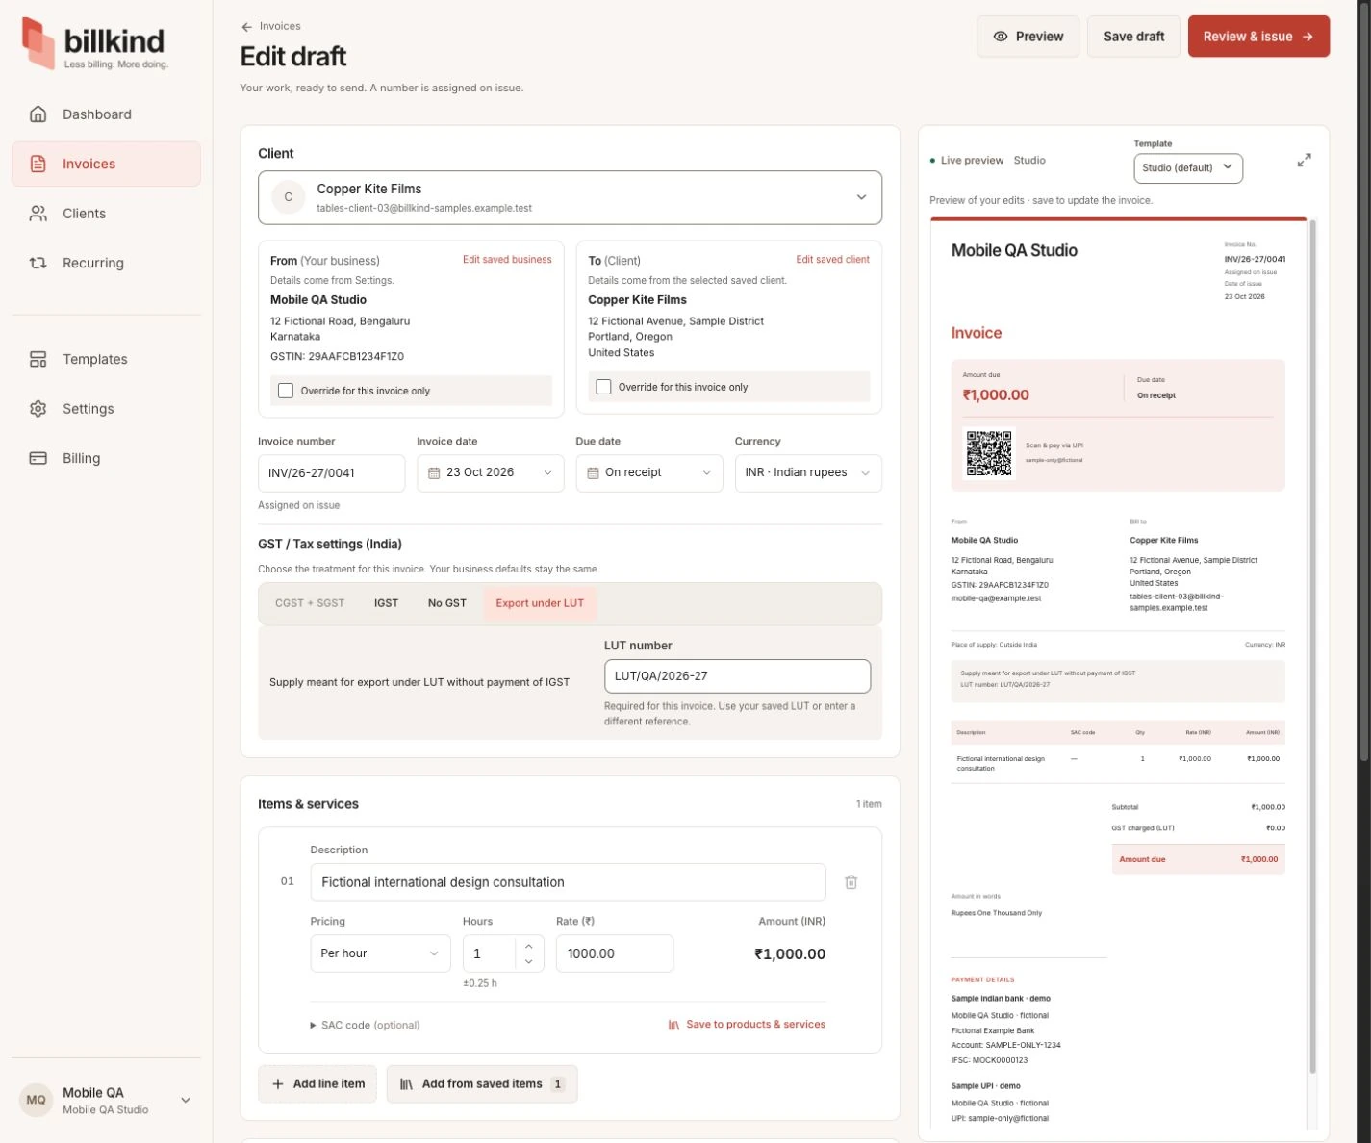Click the plus icon on Add line item
The height and width of the screenshot is (1143, 1371).
click(278, 1084)
